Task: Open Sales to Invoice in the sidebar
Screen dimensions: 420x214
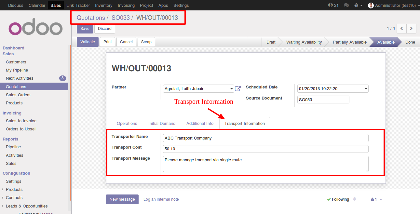Action: click(x=21, y=121)
